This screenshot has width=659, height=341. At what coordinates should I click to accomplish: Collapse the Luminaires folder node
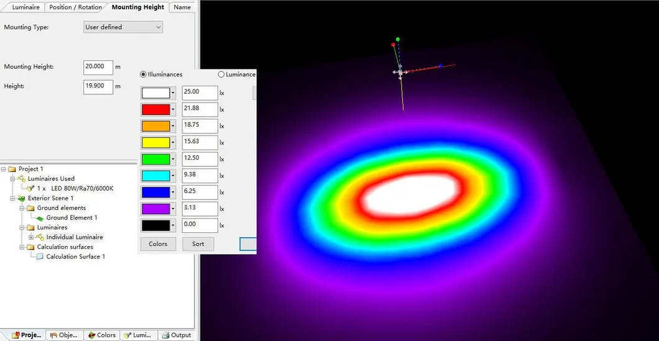(x=22, y=227)
